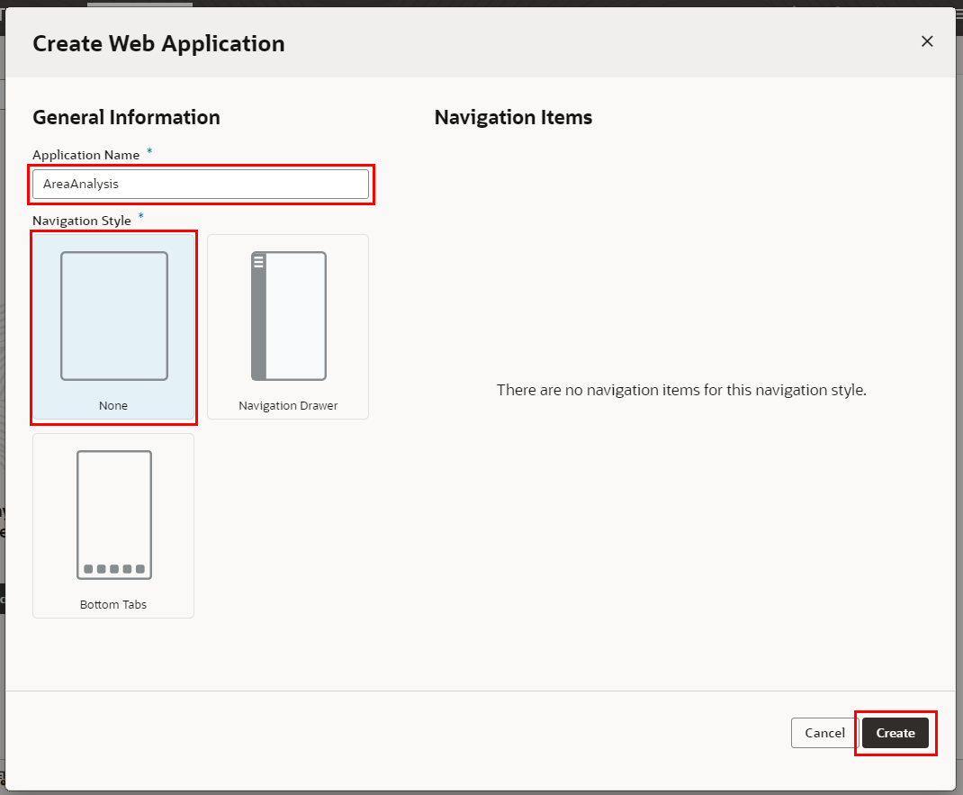Click the phone illustration with bottom tabs

point(114,515)
